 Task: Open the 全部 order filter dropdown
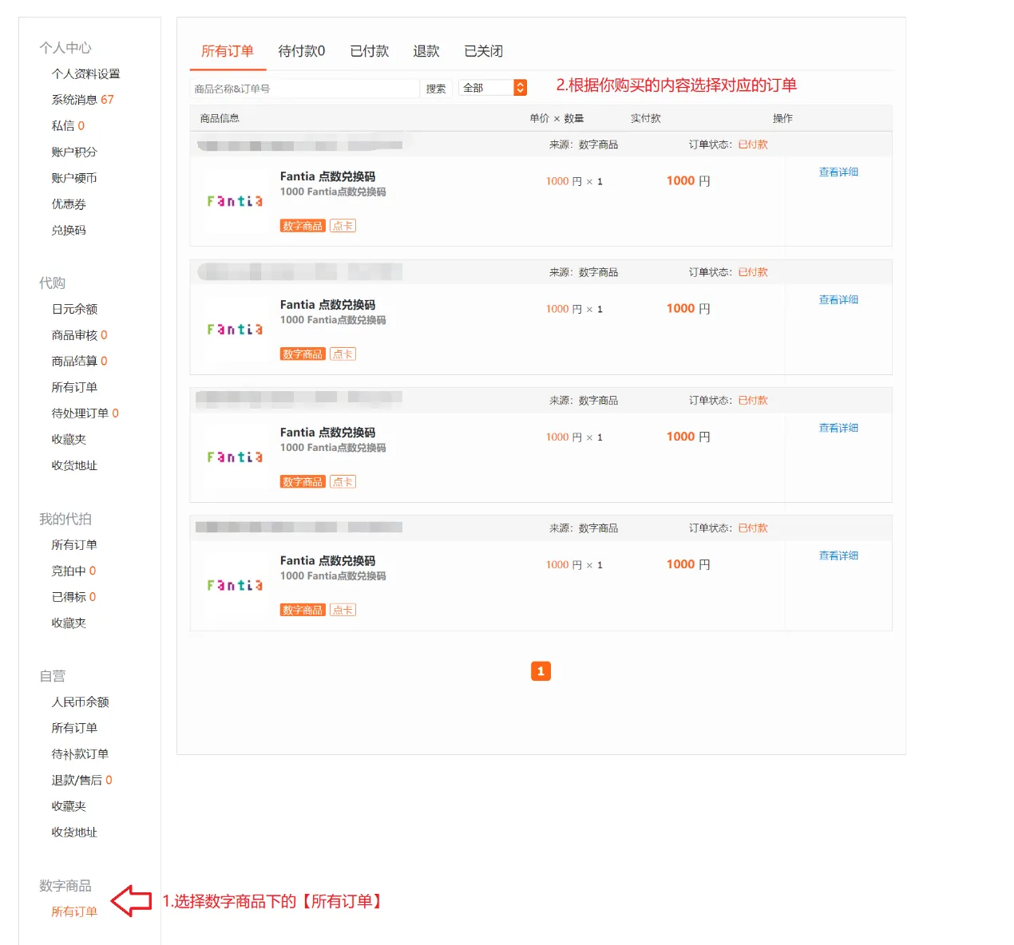click(x=493, y=88)
